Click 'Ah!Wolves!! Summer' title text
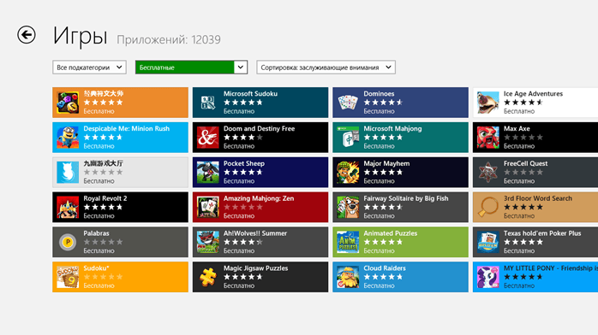Image resolution: width=598 pixels, height=335 pixels. (255, 233)
